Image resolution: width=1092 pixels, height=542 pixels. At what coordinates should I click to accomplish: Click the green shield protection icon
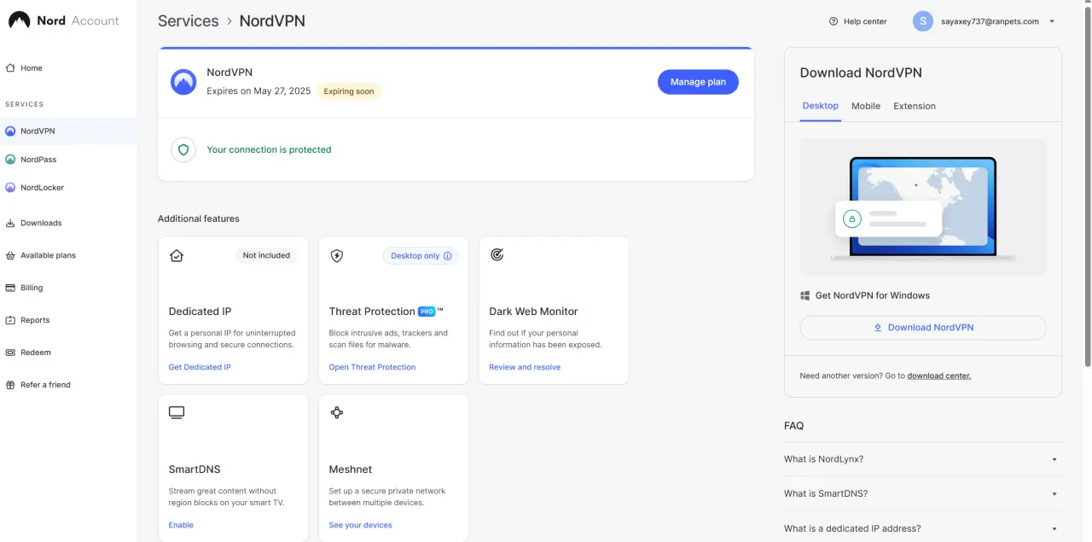[x=183, y=149]
